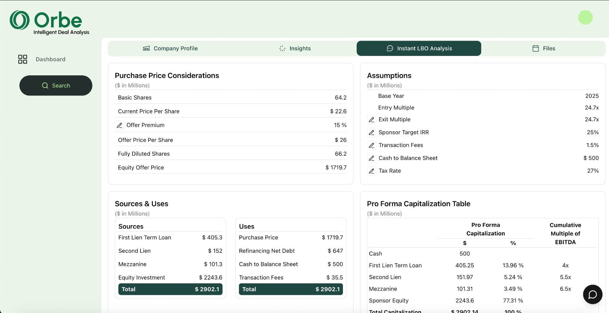Click the green user avatar circle
Viewport: 609px width, 313px height.
pos(585,17)
